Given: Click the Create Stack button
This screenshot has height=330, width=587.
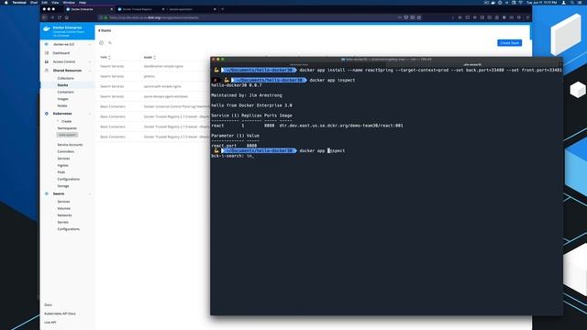Looking at the screenshot, I should (510, 43).
